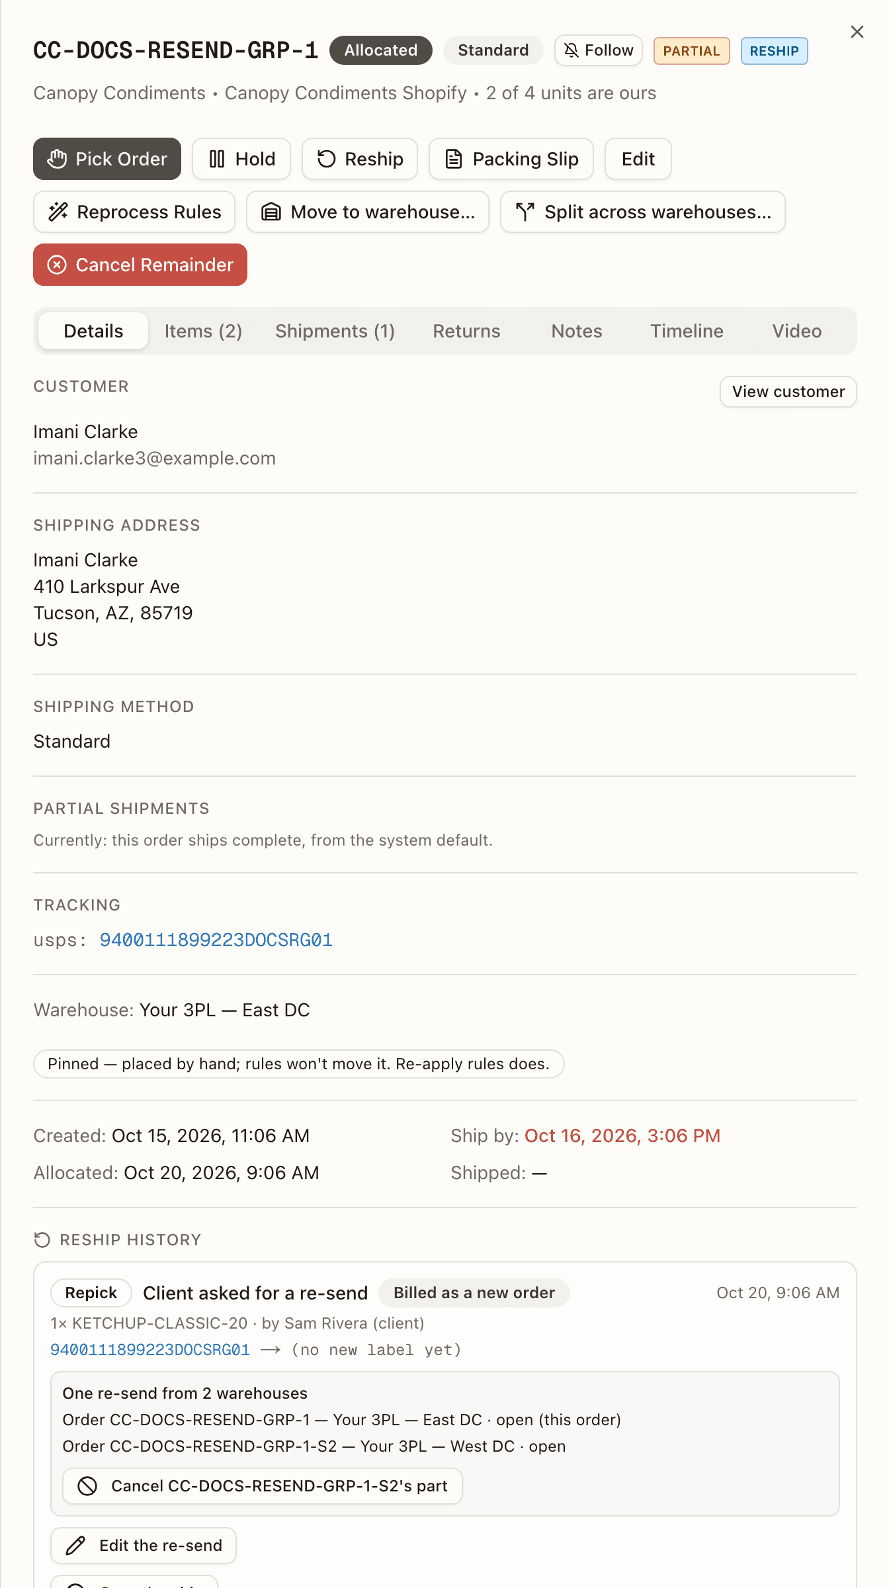Switch to the Items (2) tab
Viewport: 889px width, 1588px height.
[203, 331]
